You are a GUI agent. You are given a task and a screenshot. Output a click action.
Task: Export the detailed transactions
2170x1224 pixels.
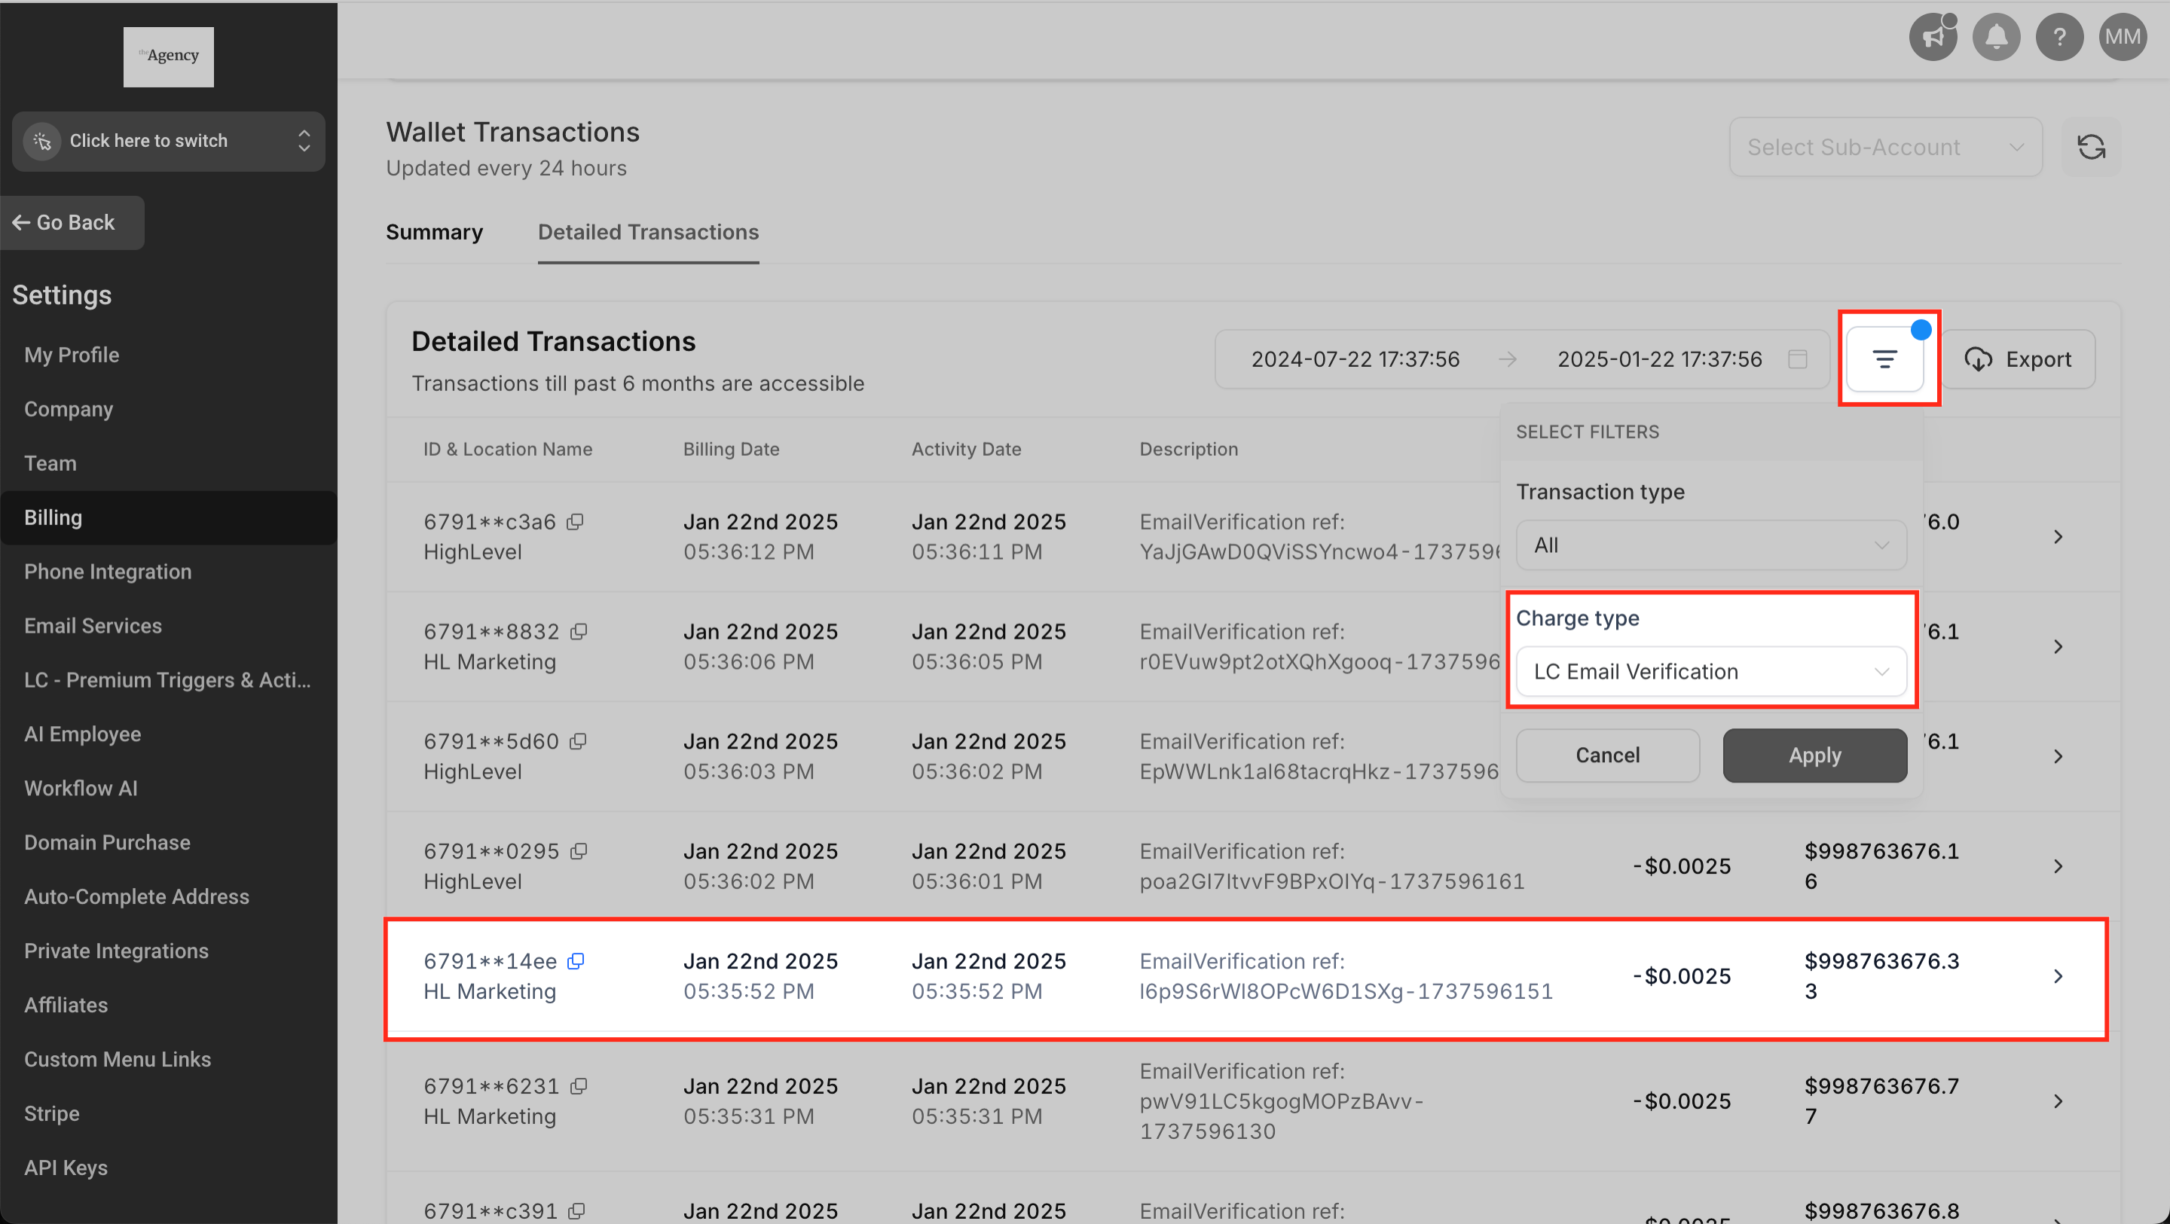(x=2018, y=360)
